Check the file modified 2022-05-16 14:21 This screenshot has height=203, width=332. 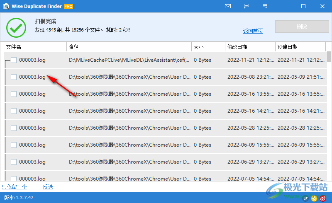(x=14, y=111)
